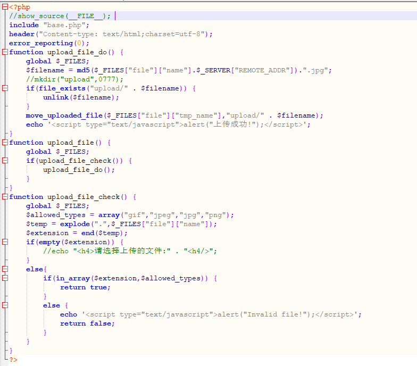Collapse the if(file_exists fold marker
The image size is (417, 366).
coord(5,88)
